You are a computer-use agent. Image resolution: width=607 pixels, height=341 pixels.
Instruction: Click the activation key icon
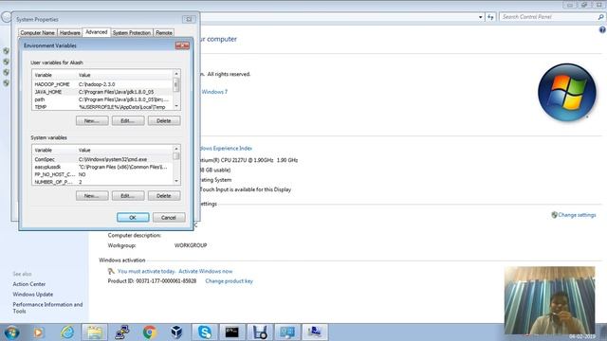[x=111, y=272]
